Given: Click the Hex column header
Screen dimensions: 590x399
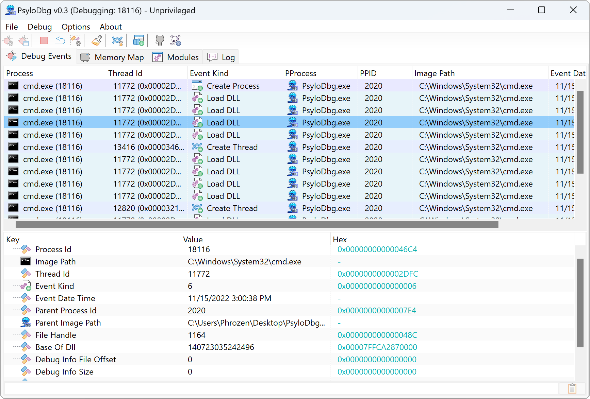Looking at the screenshot, I should tap(452, 240).
